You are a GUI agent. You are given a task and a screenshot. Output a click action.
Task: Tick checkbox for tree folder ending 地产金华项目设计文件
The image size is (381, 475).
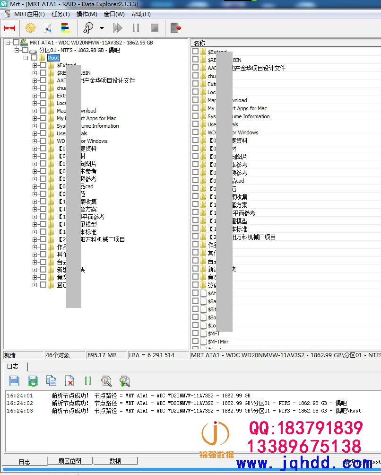43,80
